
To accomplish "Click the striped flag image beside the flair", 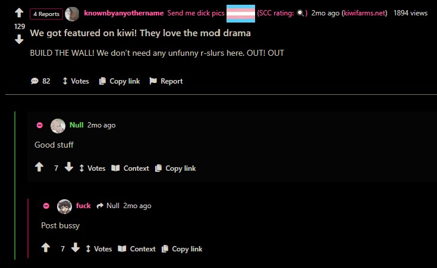I will pyautogui.click(x=241, y=14).
